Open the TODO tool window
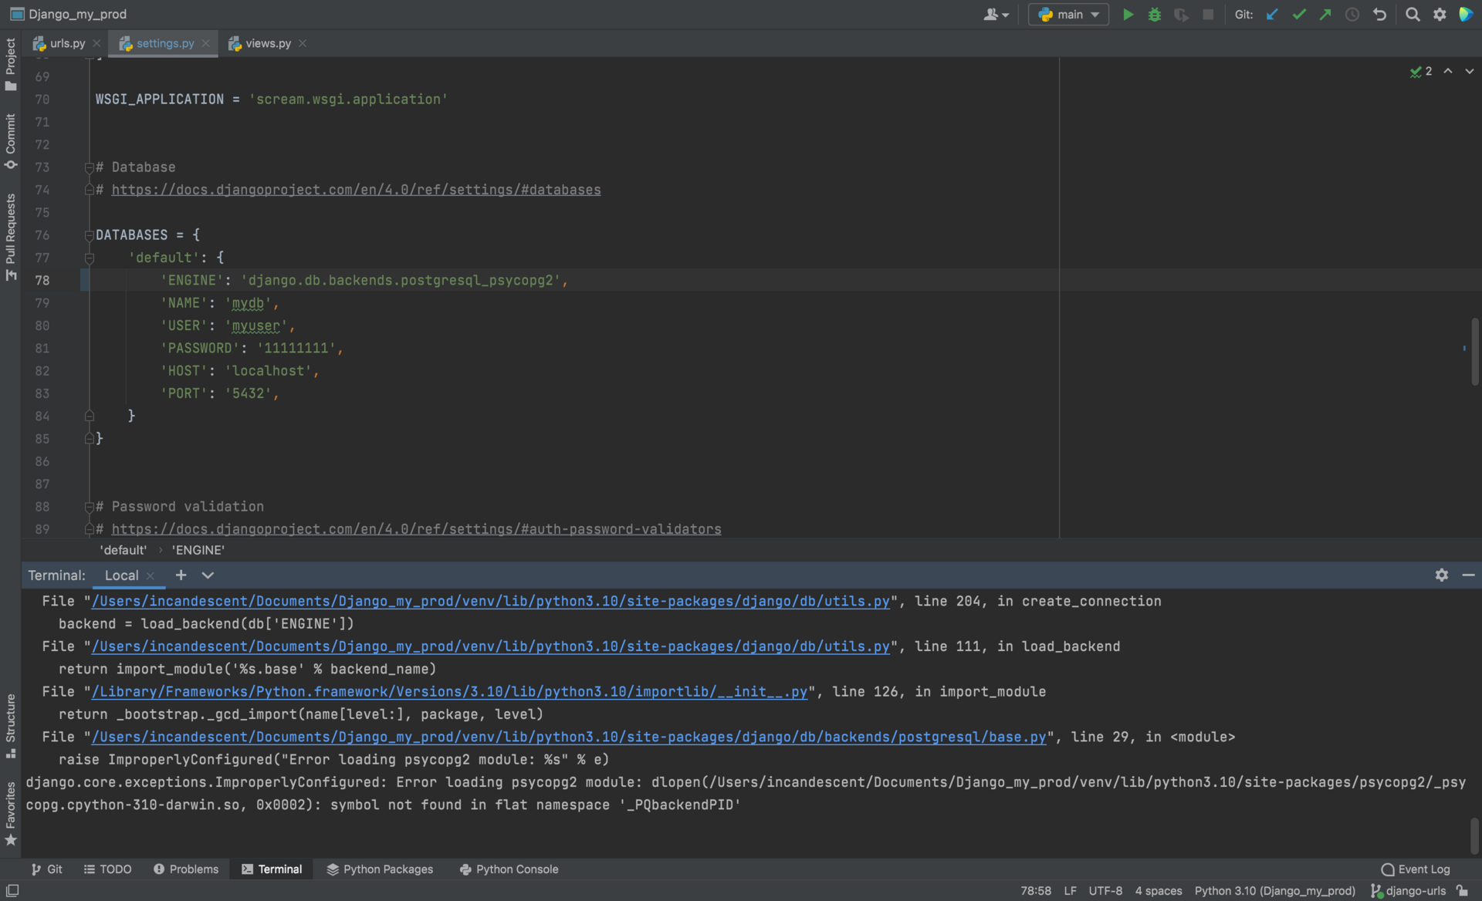This screenshot has height=901, width=1482. point(107,869)
